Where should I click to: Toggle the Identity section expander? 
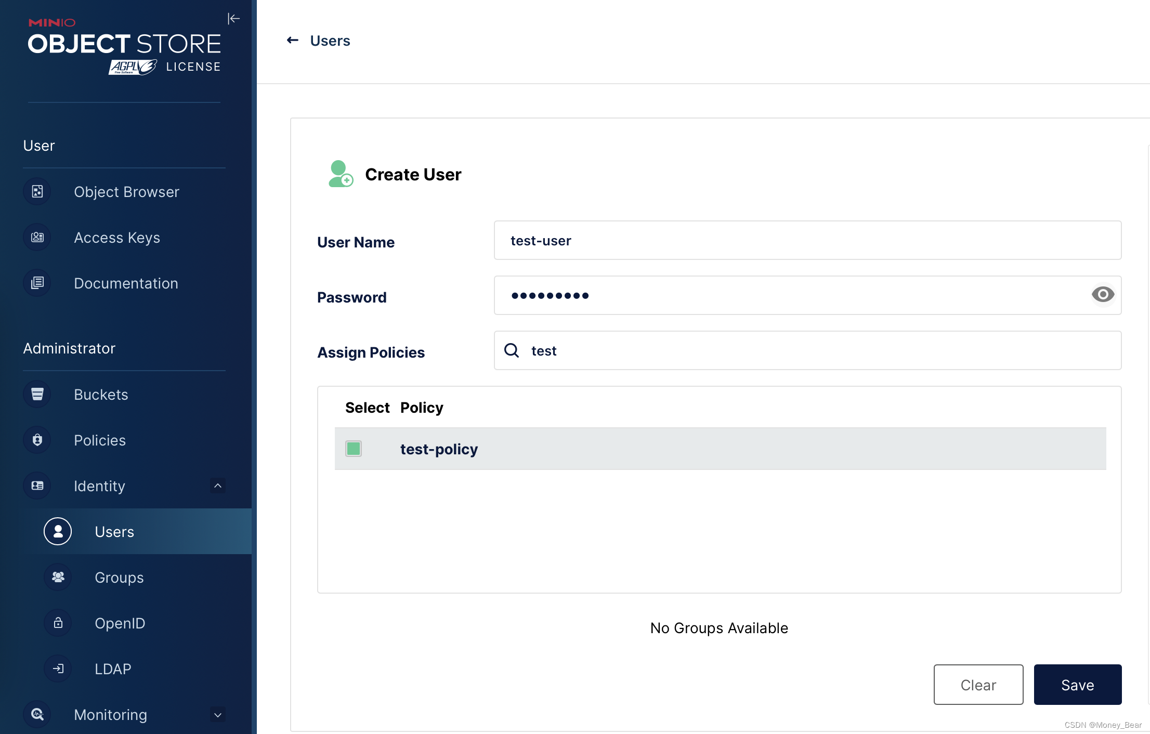[217, 486]
